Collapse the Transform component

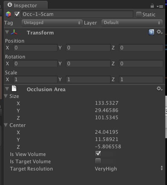pos(7,32)
